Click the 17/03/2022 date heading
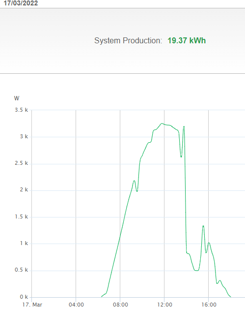Image resolution: width=245 pixels, height=309 pixels. point(21,3)
